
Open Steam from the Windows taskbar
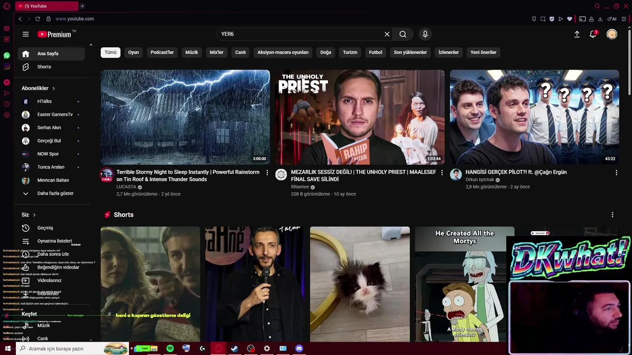[235, 349]
